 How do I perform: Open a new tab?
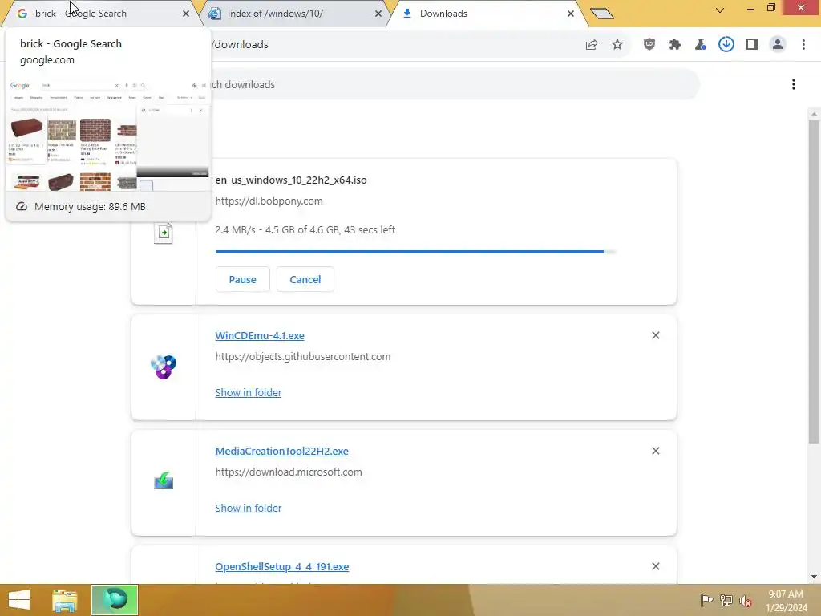tap(601, 14)
